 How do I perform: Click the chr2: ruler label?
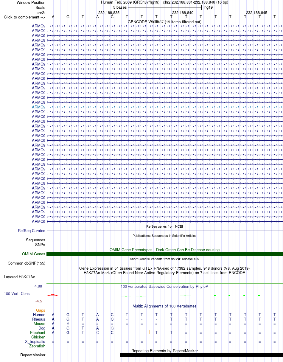coord(41,13)
